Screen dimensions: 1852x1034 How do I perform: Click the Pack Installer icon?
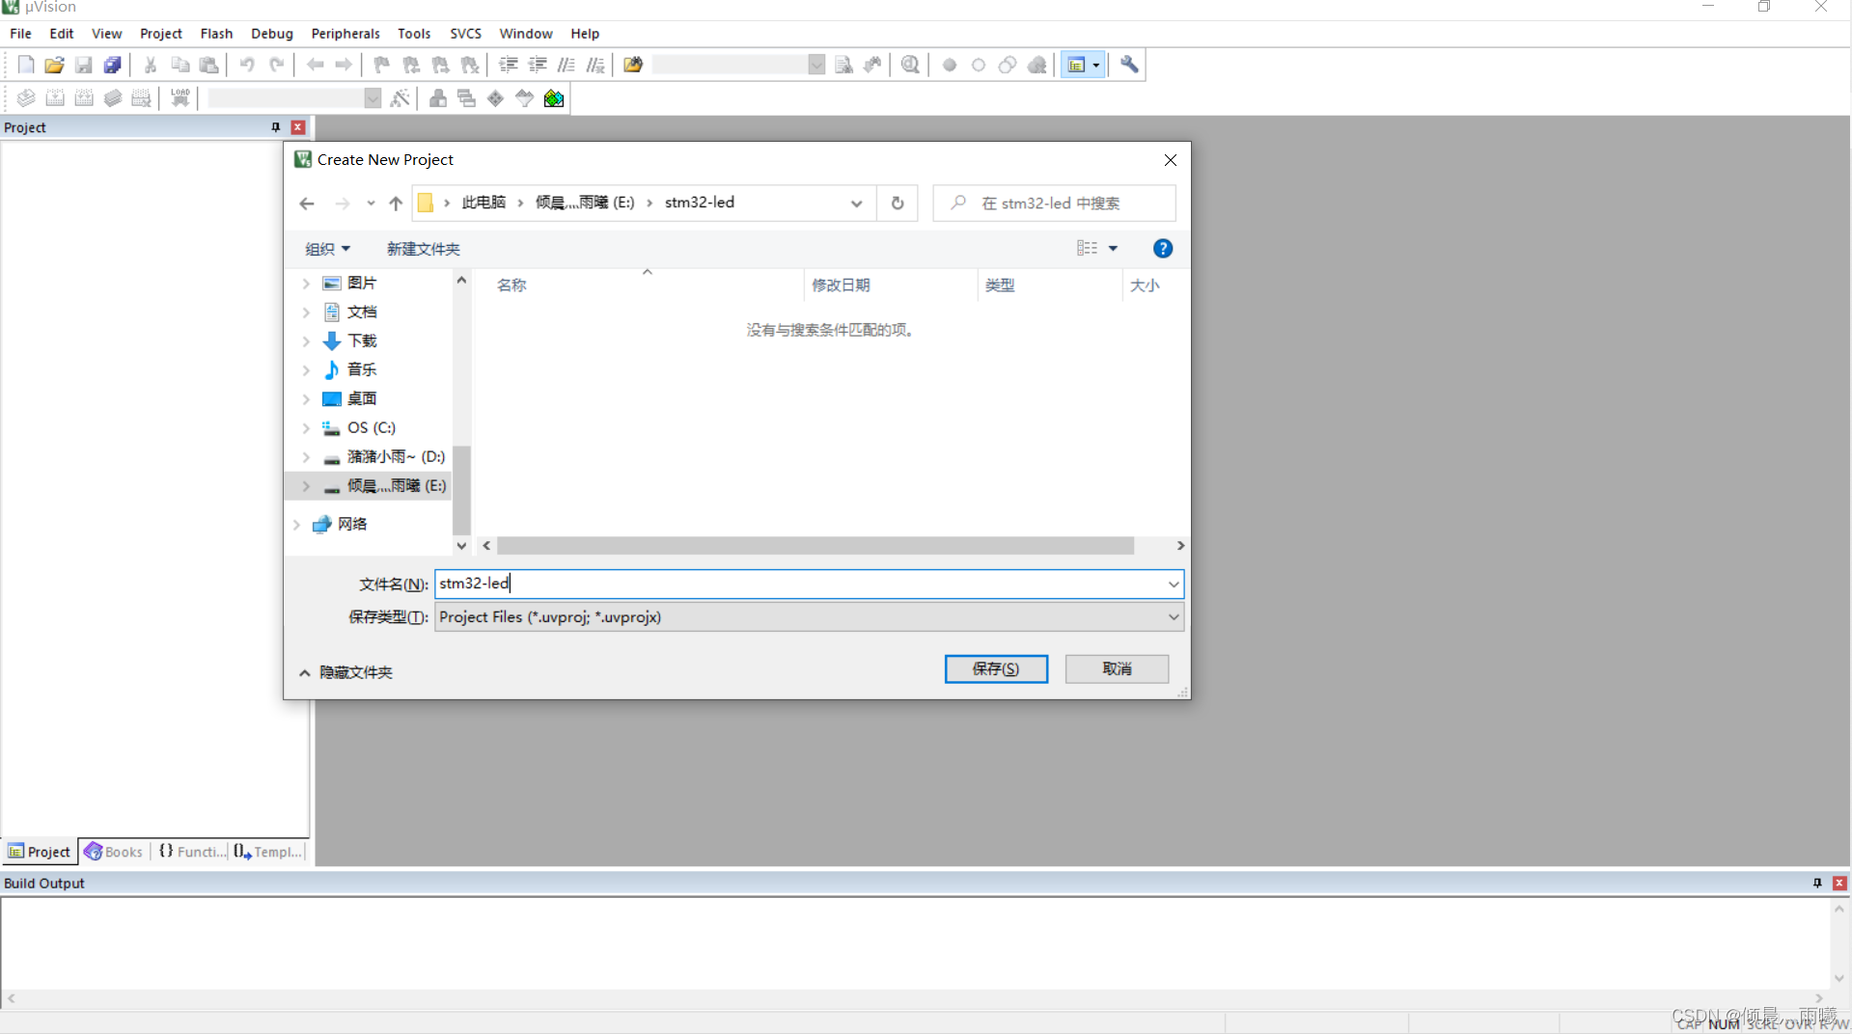[554, 97]
